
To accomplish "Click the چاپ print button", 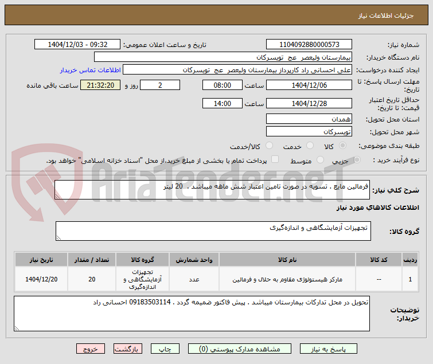I will coord(165,349).
